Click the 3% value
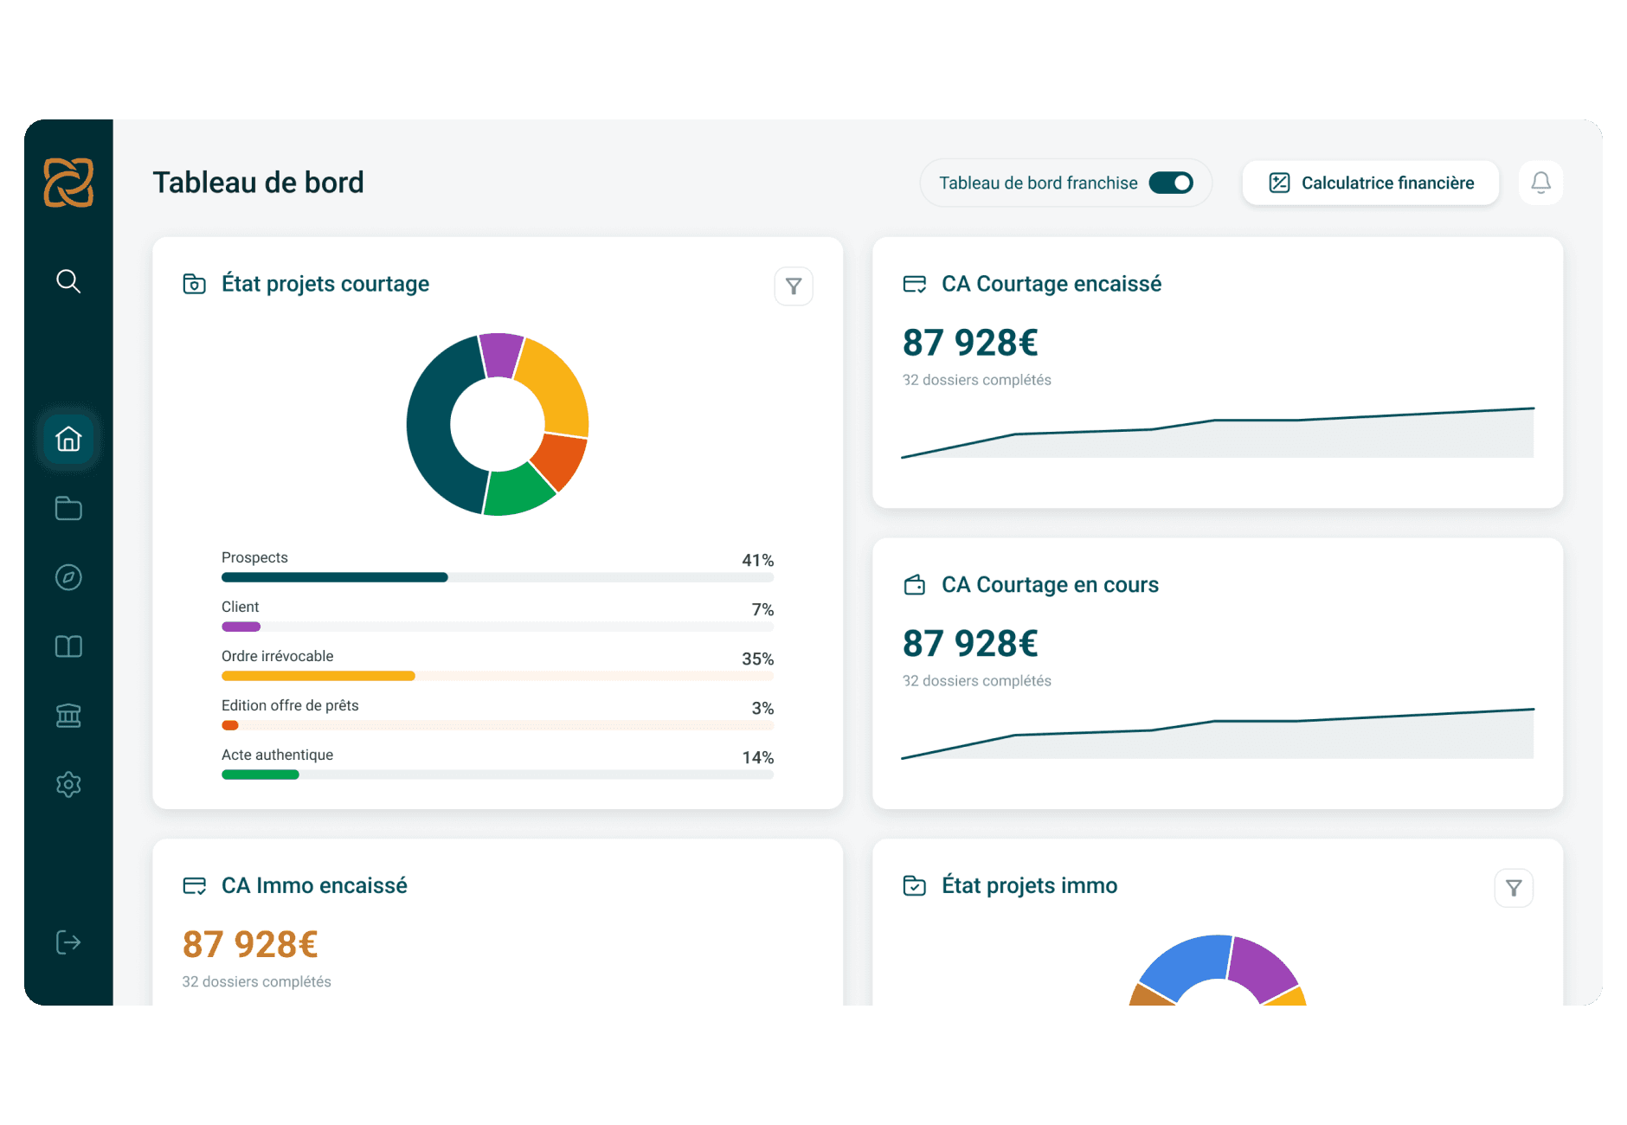The image size is (1627, 1125). (x=762, y=708)
